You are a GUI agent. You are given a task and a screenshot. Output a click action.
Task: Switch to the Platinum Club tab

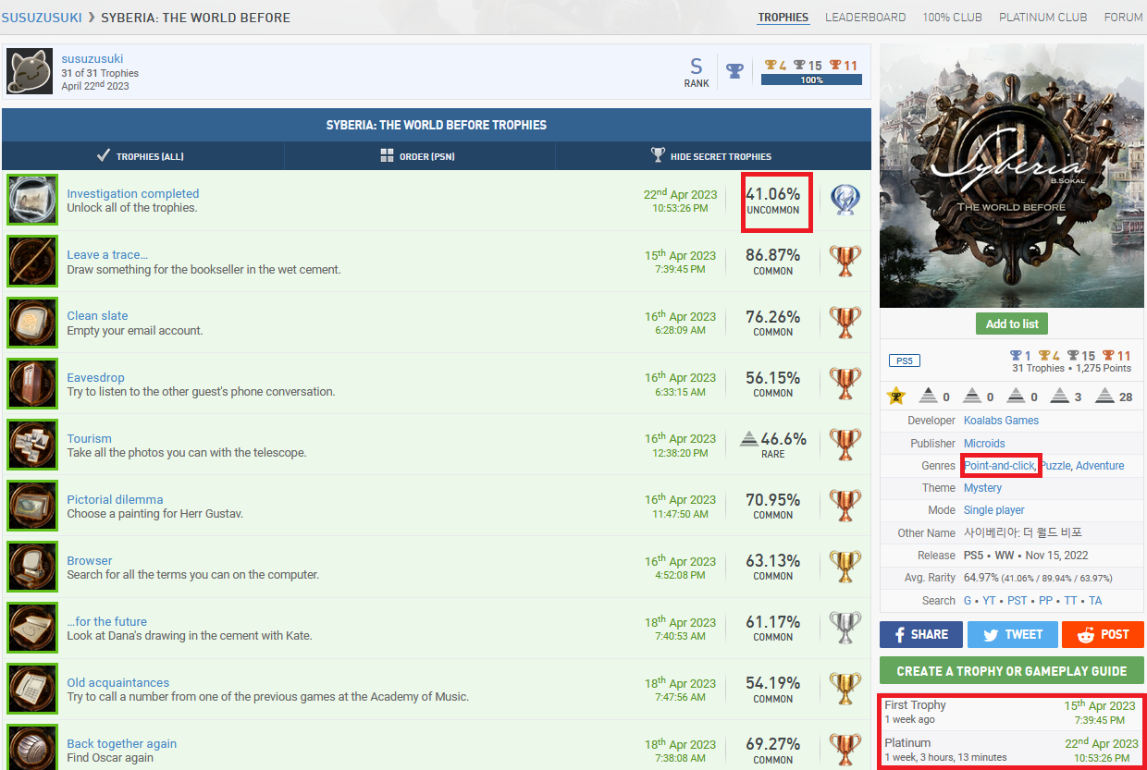tap(1029, 18)
